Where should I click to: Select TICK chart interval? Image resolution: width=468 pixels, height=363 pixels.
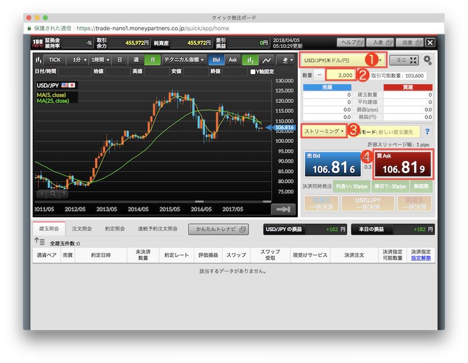click(54, 60)
